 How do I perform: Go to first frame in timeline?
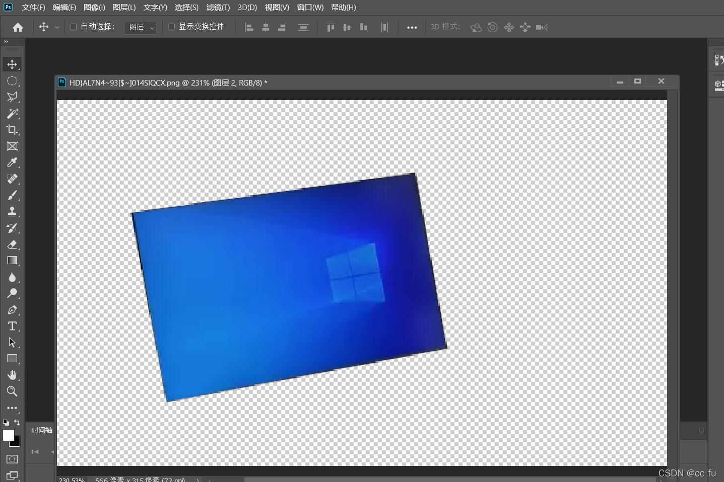pyautogui.click(x=35, y=452)
